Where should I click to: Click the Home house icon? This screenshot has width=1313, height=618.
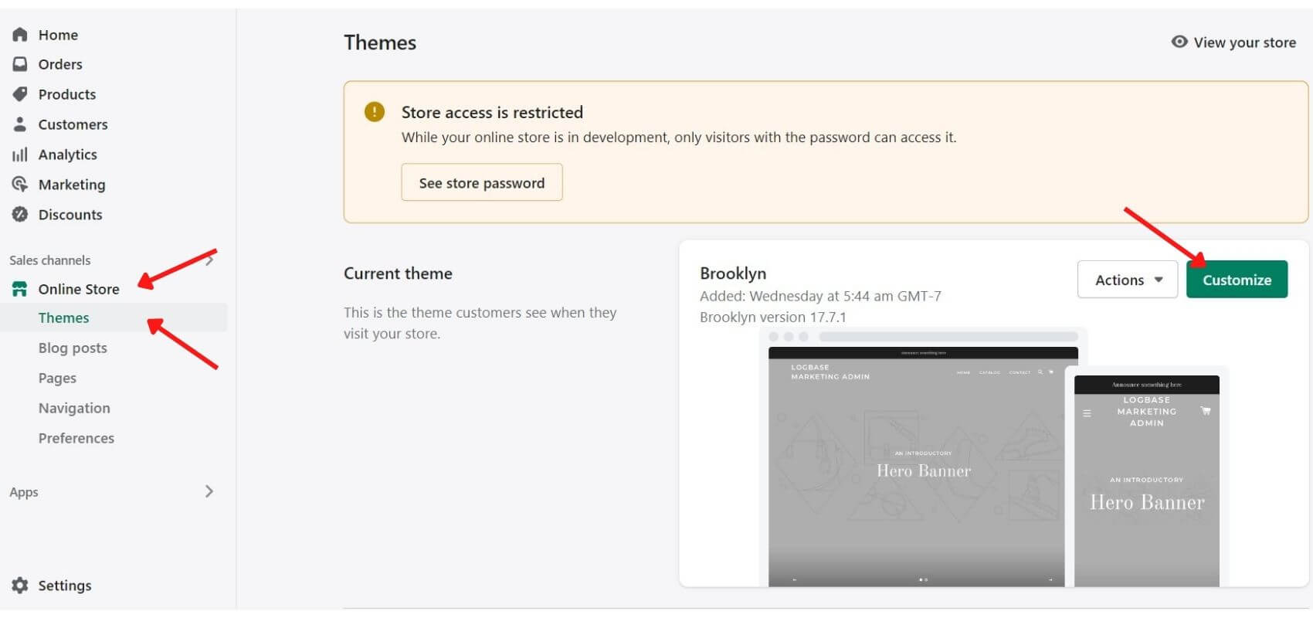[x=20, y=35]
